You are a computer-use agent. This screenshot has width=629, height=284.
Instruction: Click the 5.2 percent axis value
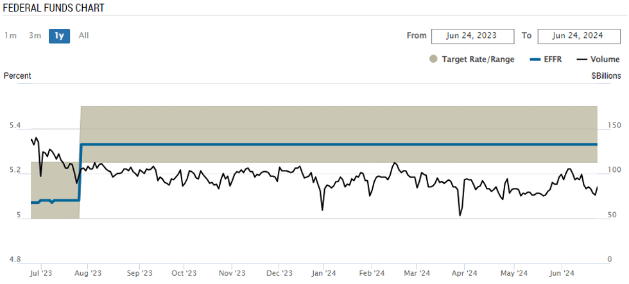14,171
